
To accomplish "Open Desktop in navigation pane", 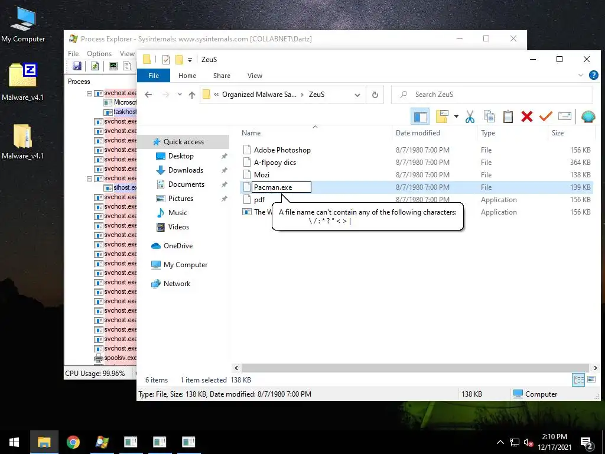I will (181, 156).
